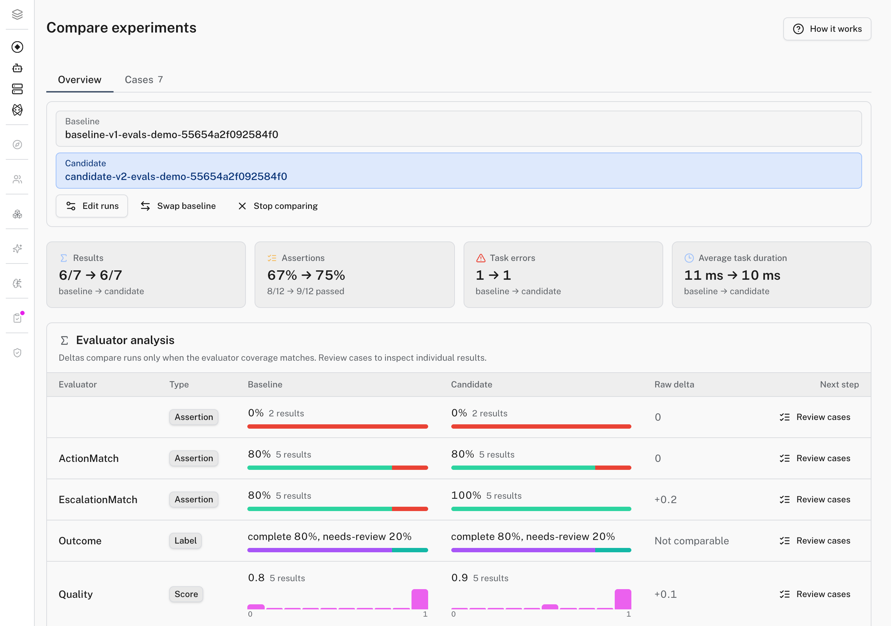
Task: Open the compass explore sidebar icon
Action: click(17, 145)
